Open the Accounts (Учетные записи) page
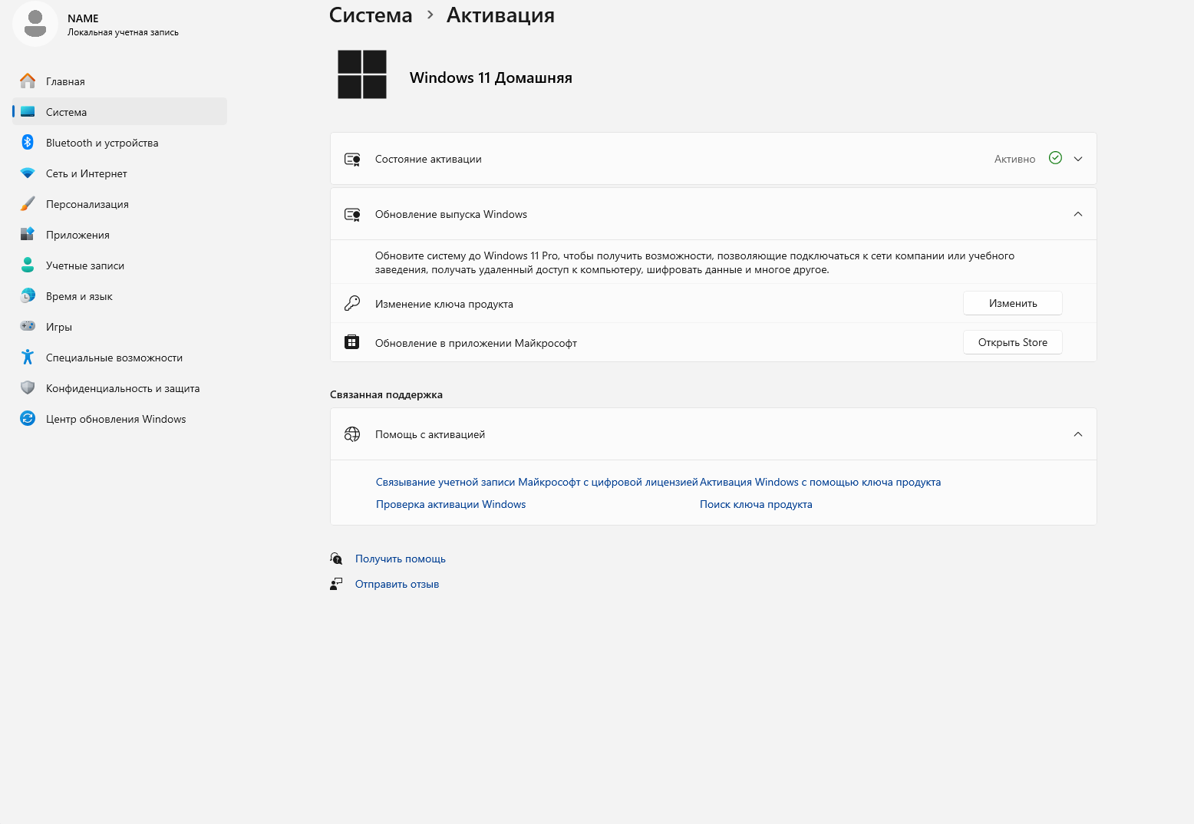Screen dimensions: 1194x824 84,265
